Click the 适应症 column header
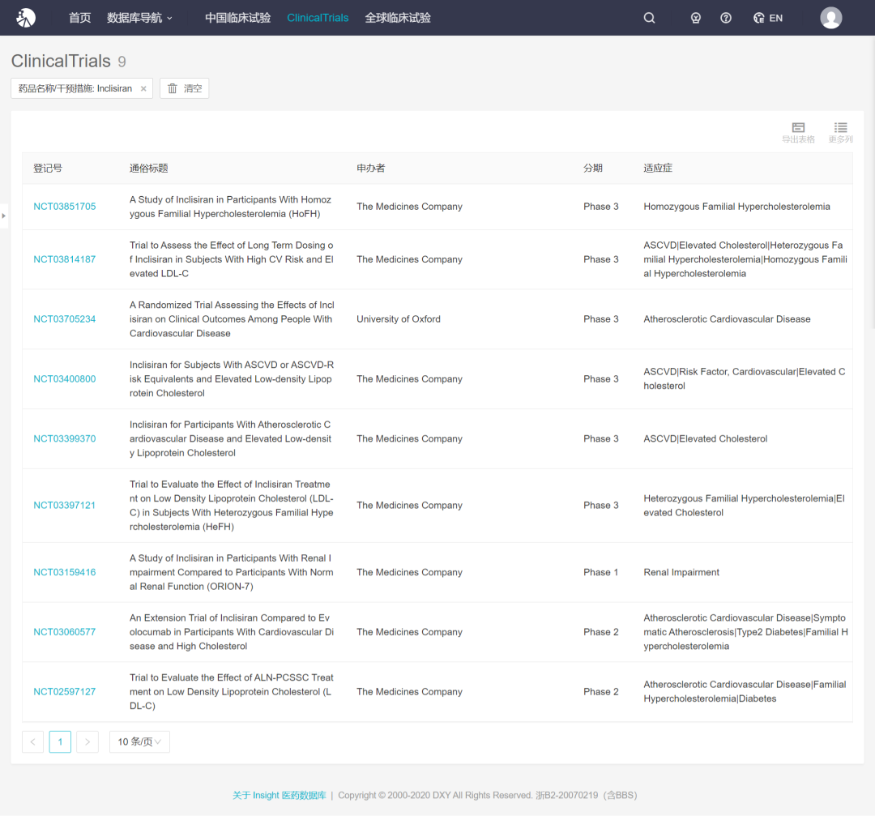875x816 pixels. [x=658, y=169]
